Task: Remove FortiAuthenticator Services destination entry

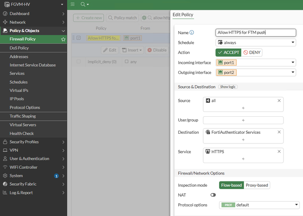Action: point(279,132)
